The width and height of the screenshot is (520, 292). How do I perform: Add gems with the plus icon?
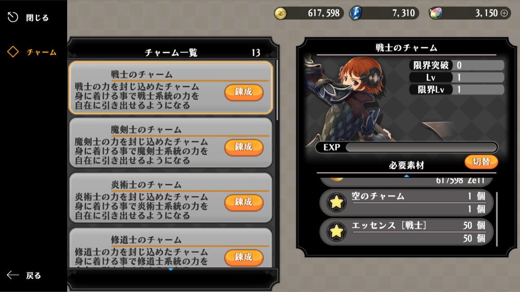tap(504, 13)
